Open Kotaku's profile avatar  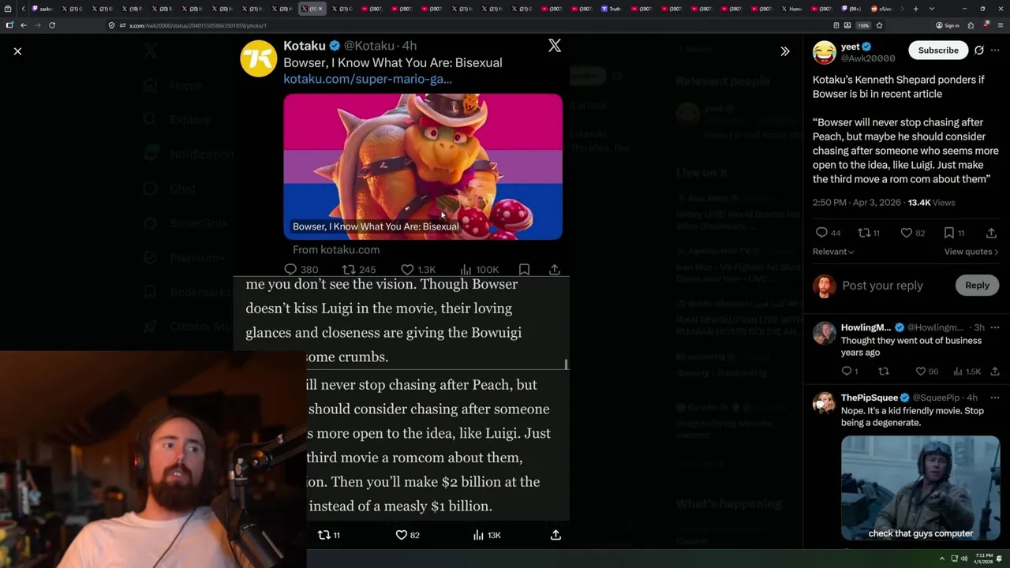[258, 58]
